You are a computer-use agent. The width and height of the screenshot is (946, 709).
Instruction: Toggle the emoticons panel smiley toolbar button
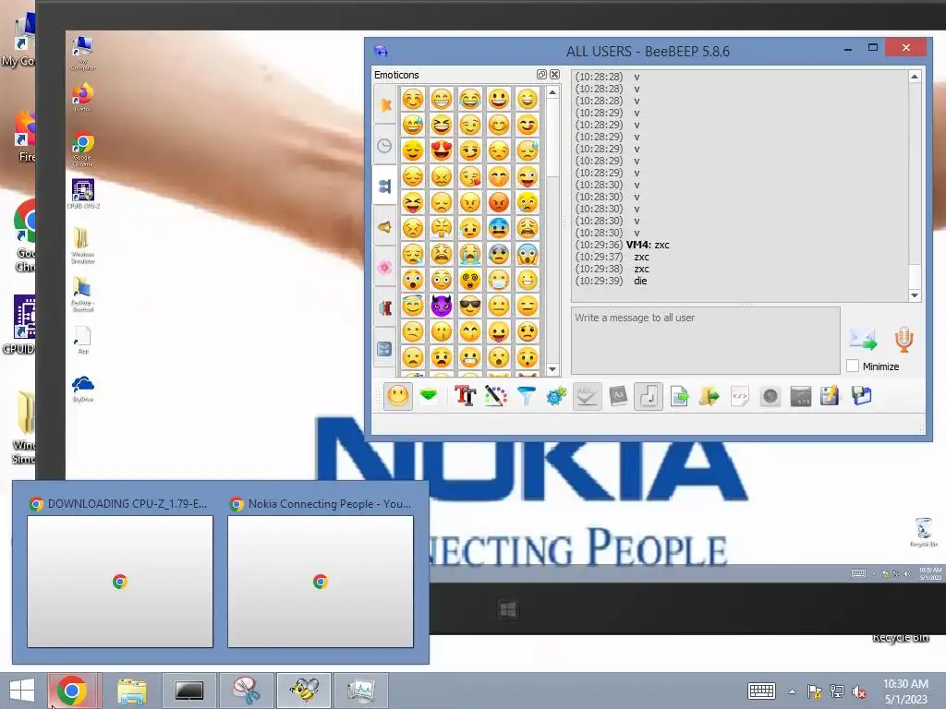click(x=397, y=397)
